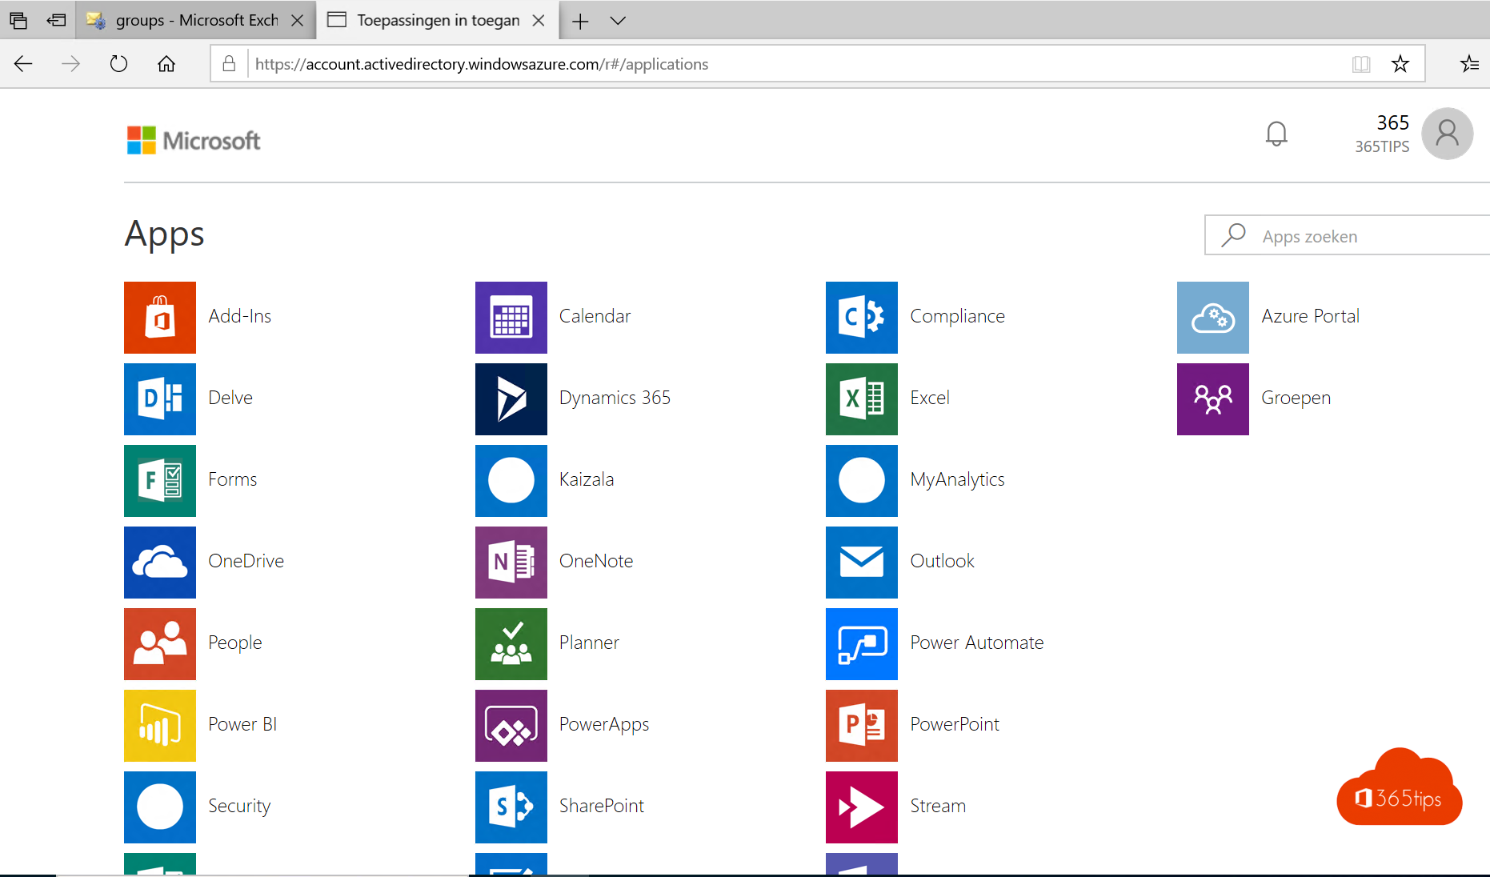Screen dimensions: 1490x877
Task: Open the Power Automate icon
Action: click(862, 644)
